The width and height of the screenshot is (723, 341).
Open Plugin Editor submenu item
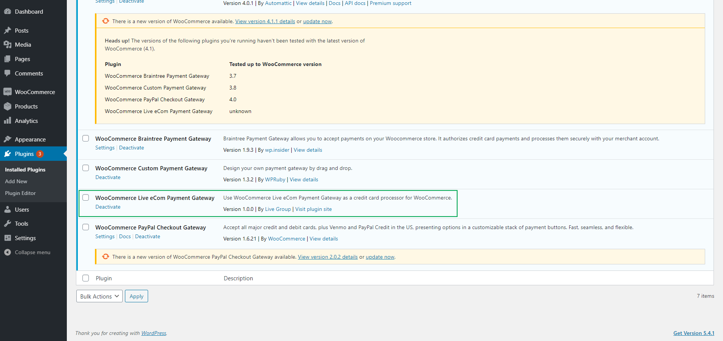20,193
